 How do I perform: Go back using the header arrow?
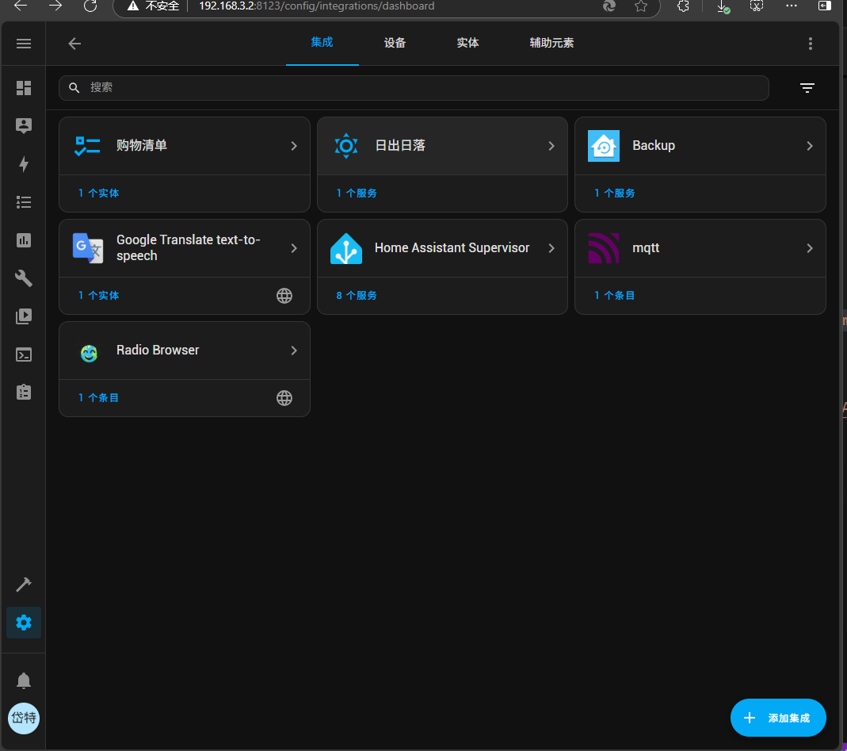[x=74, y=44]
